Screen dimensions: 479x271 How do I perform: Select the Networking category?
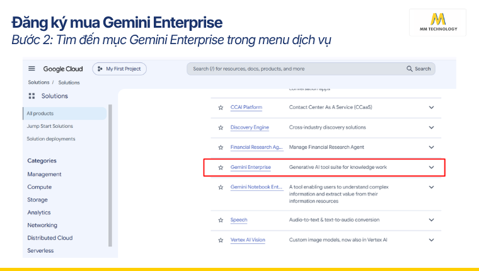[x=42, y=225]
